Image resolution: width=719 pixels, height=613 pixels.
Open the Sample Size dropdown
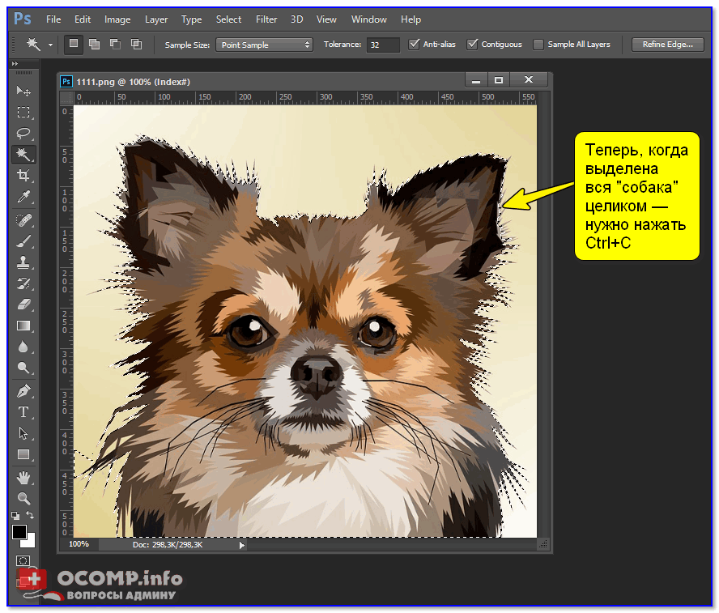click(264, 45)
